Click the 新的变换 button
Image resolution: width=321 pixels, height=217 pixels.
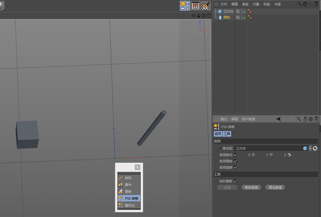point(251,187)
